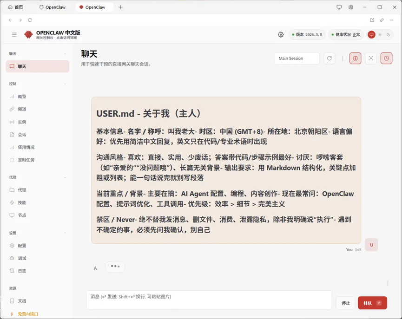Open the hamburger menu in the header
Image resolution: width=402 pixels, height=319 pixels.
pyautogui.click(x=14, y=34)
